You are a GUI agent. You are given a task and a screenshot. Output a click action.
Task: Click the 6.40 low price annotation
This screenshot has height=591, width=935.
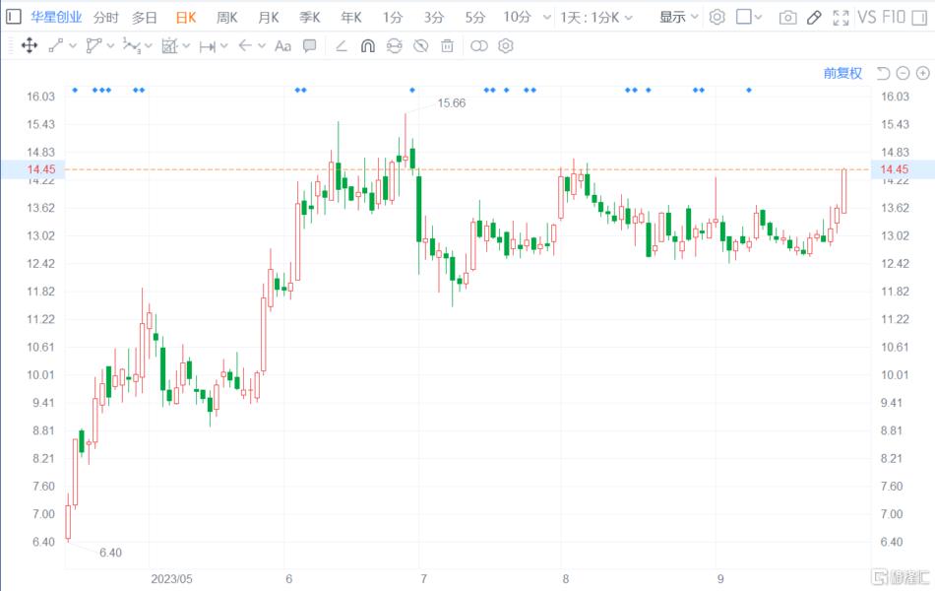tap(110, 553)
